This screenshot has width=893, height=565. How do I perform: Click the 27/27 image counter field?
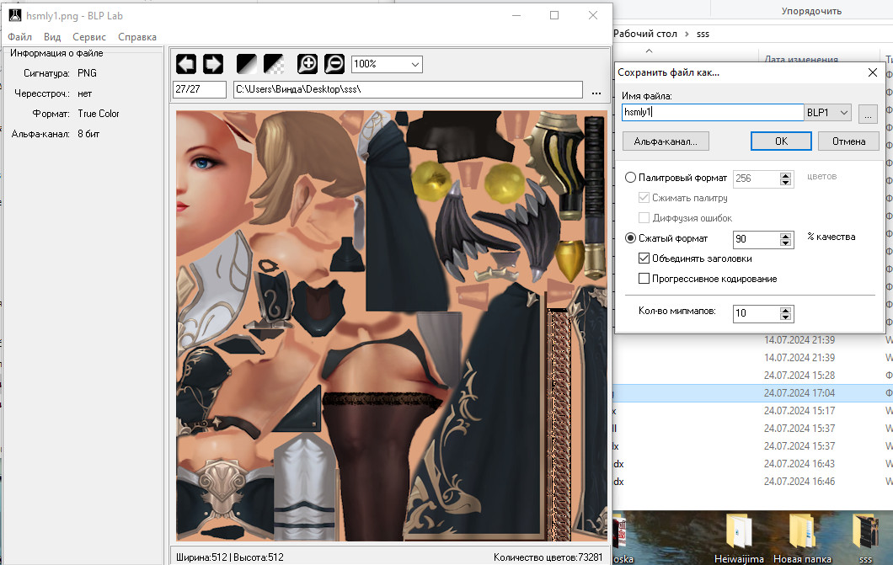[x=200, y=89]
